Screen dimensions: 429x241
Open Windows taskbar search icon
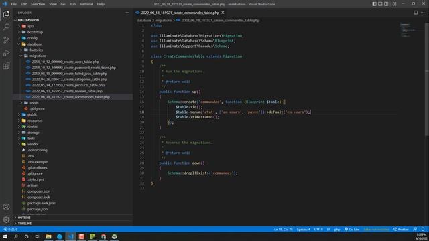16,236
